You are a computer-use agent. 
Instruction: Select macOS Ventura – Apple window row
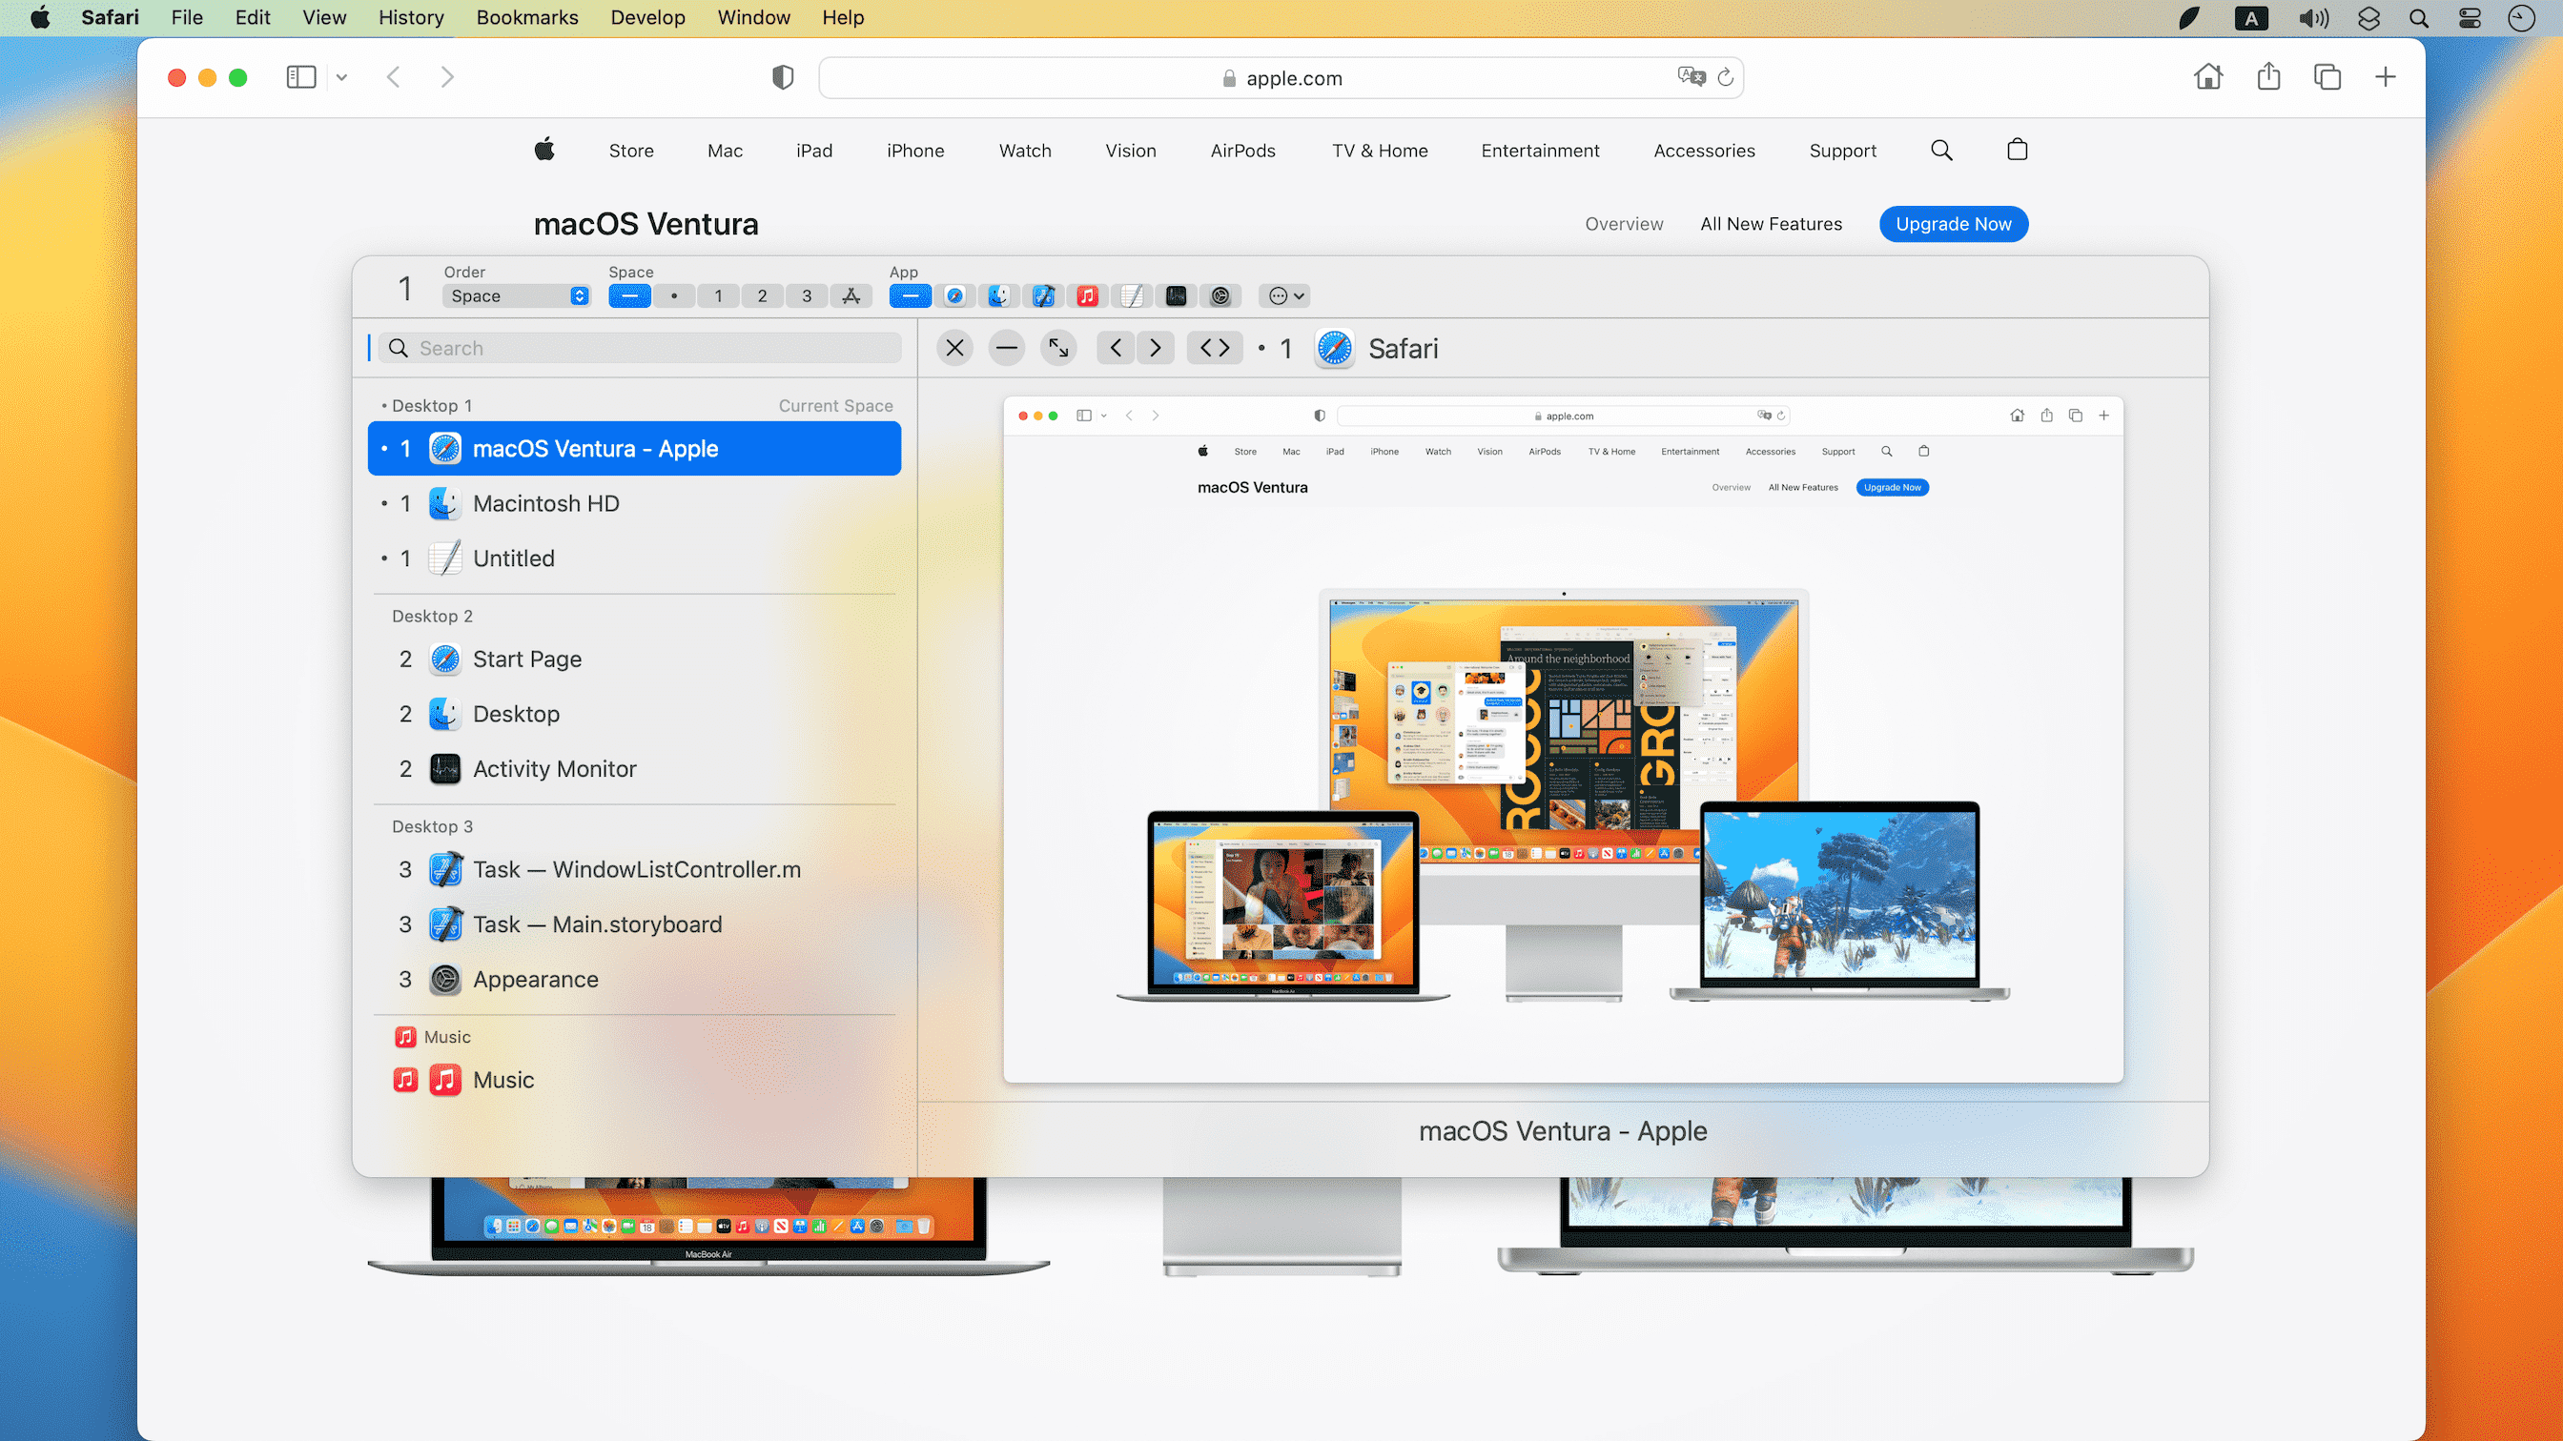click(635, 449)
